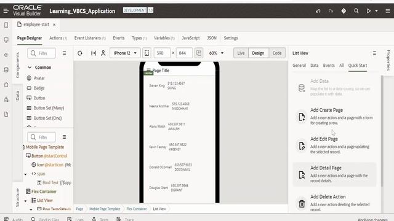
Task: Open the header overflow menu on right
Action: coord(388,11)
